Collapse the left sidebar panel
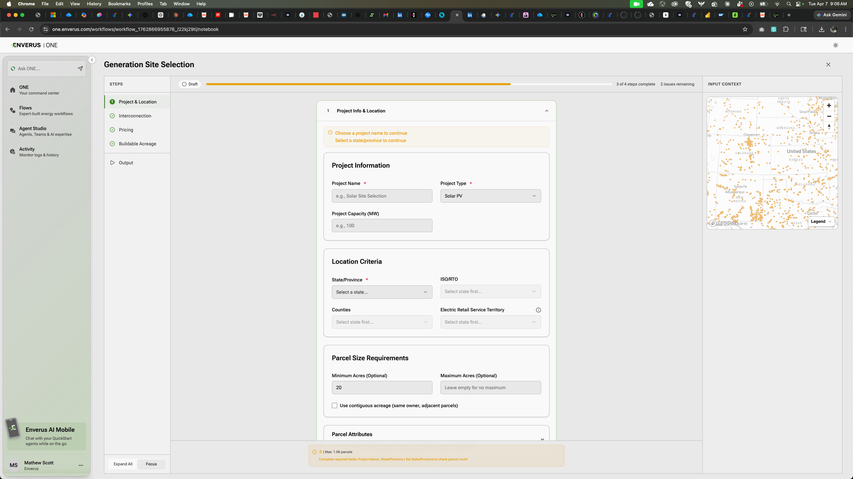Viewport: 853px width, 479px height. 92,60
